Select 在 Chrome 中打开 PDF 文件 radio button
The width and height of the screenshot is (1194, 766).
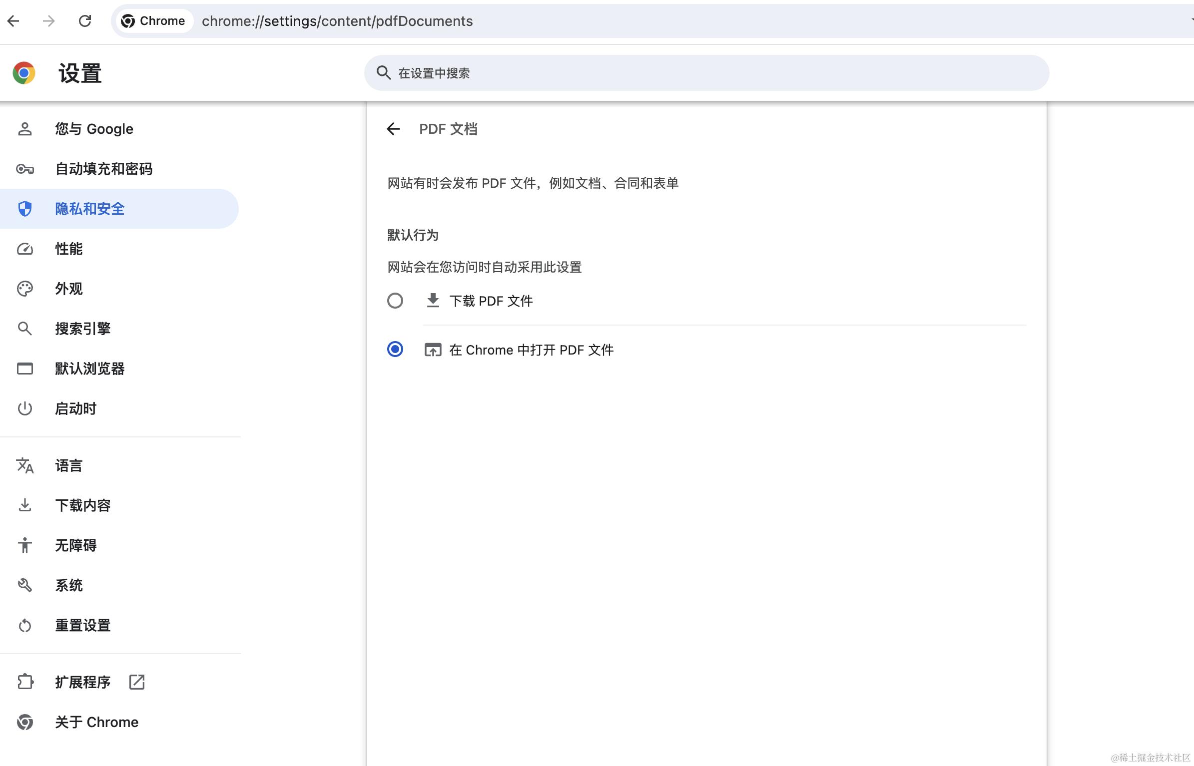[x=395, y=350]
